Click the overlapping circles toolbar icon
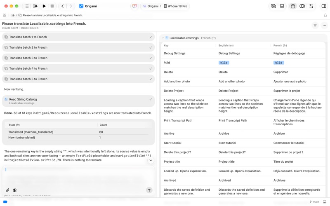Viewport: 330px width, 206px height. (302, 6)
